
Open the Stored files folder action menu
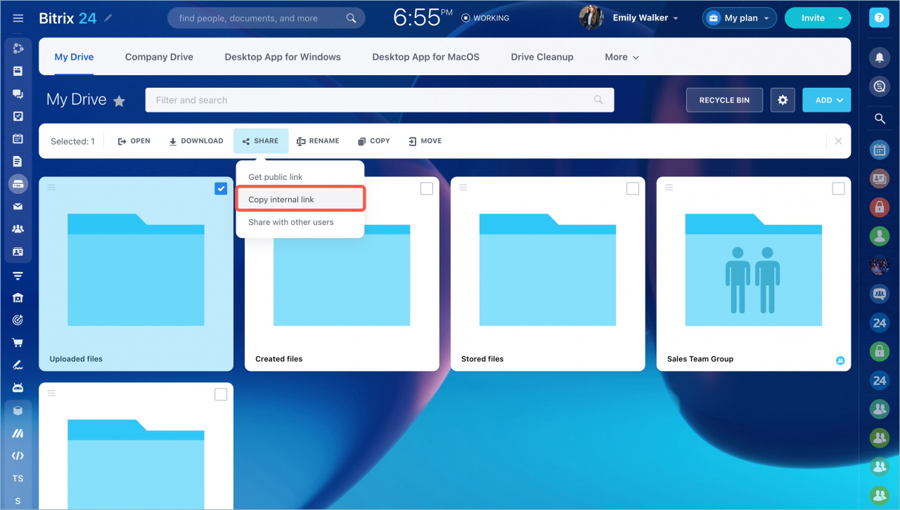(x=463, y=187)
